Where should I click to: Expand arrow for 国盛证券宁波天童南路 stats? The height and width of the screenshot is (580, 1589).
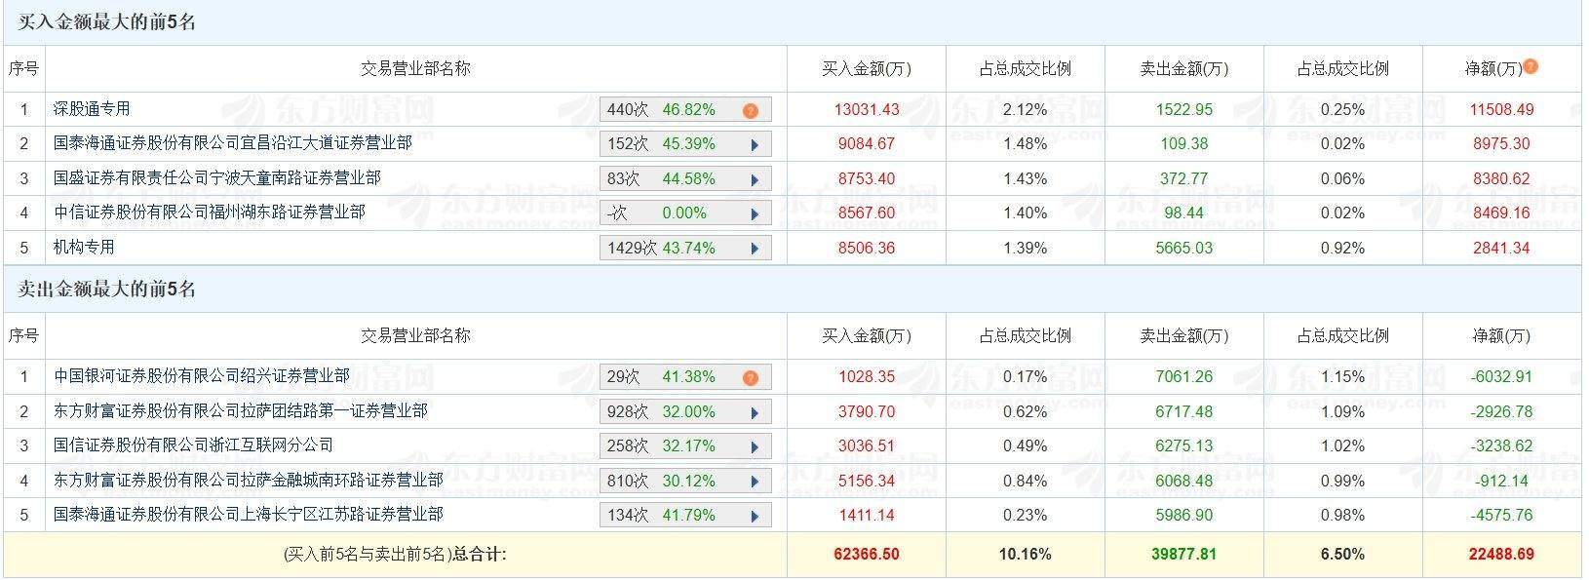(755, 179)
